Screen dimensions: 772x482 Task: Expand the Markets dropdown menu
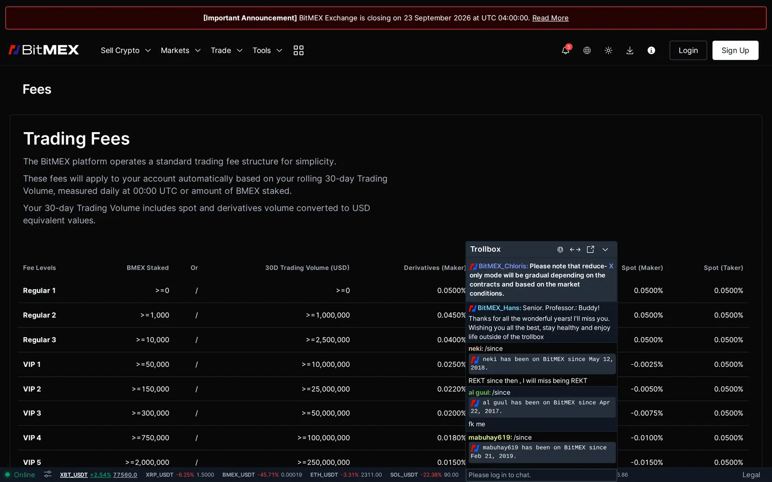181,50
